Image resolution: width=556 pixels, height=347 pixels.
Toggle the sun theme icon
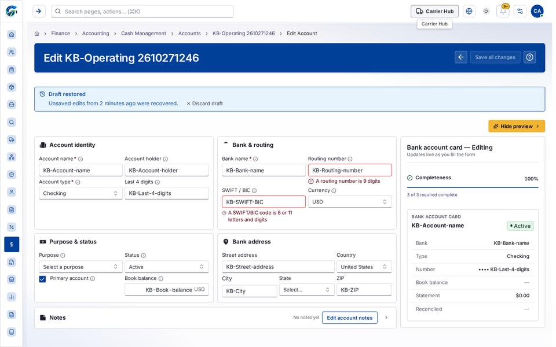[x=486, y=12]
